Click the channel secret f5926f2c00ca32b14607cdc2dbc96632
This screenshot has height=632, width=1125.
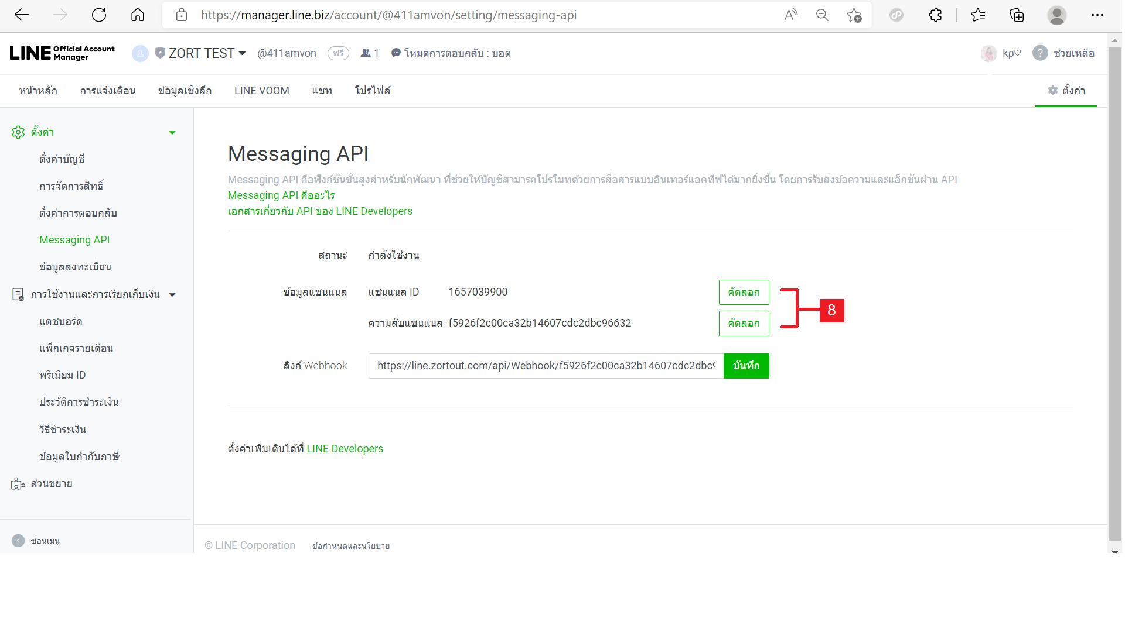[540, 323]
